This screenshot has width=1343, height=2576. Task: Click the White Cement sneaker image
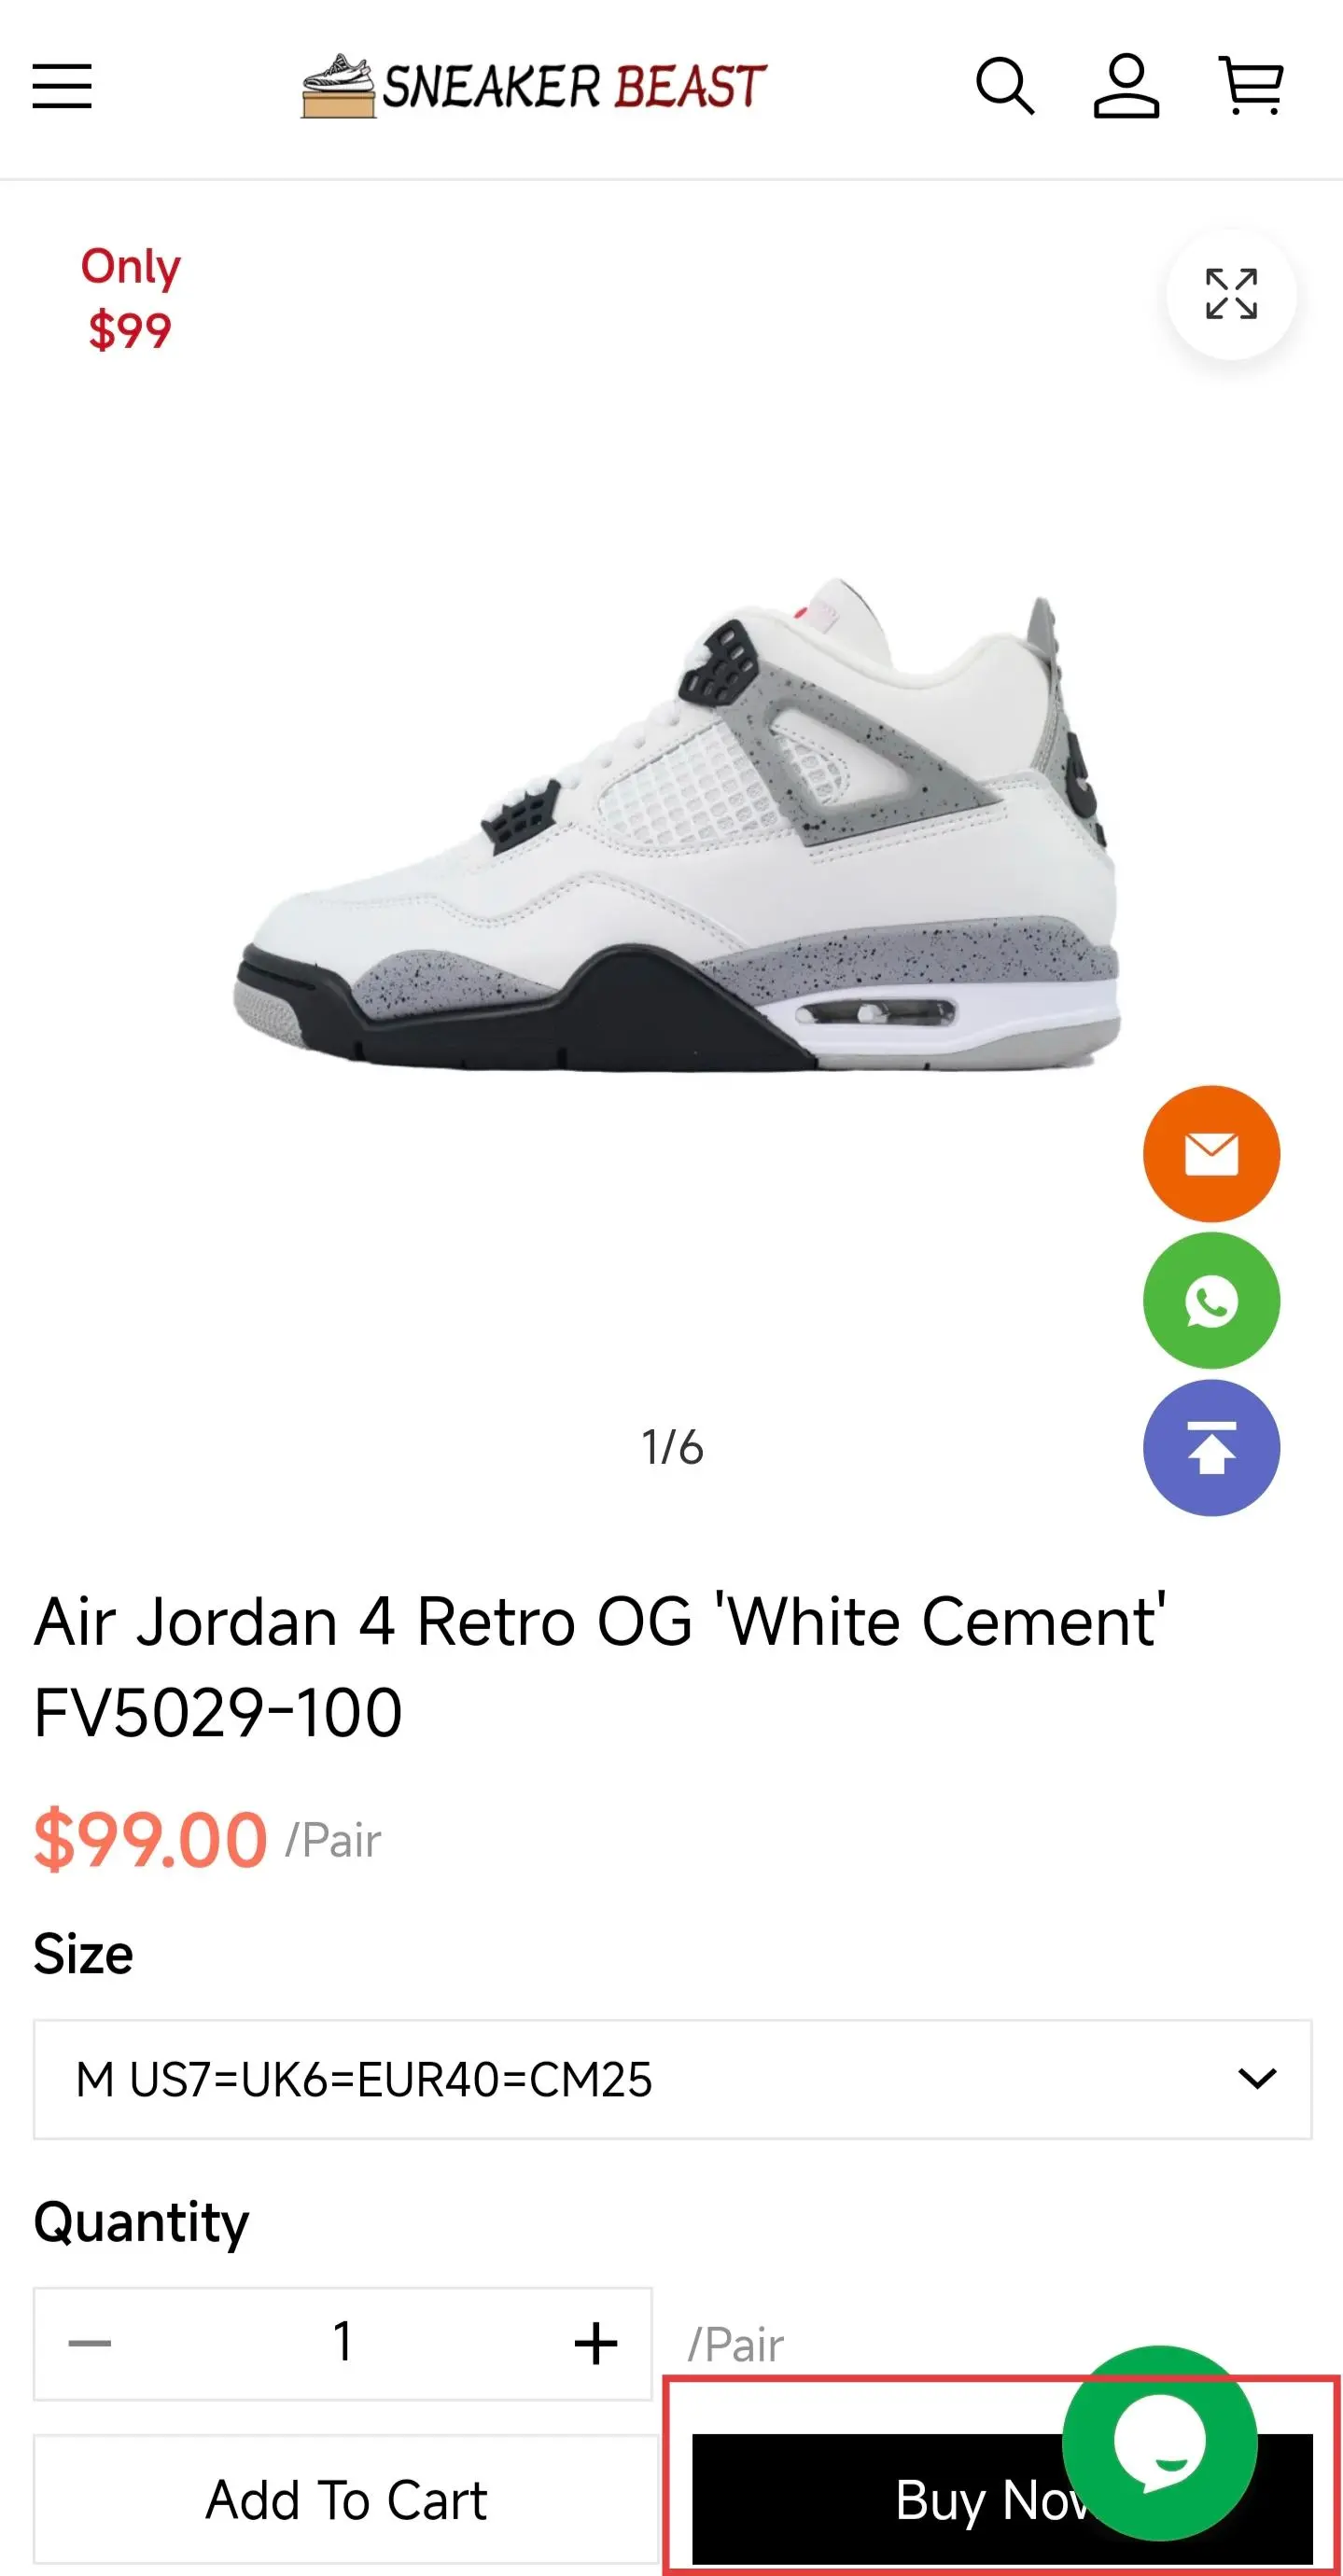(678, 824)
